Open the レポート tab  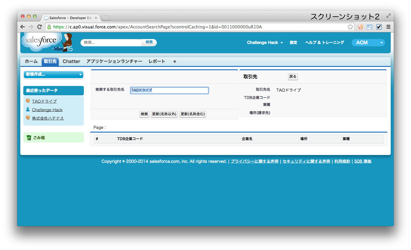[x=157, y=61]
